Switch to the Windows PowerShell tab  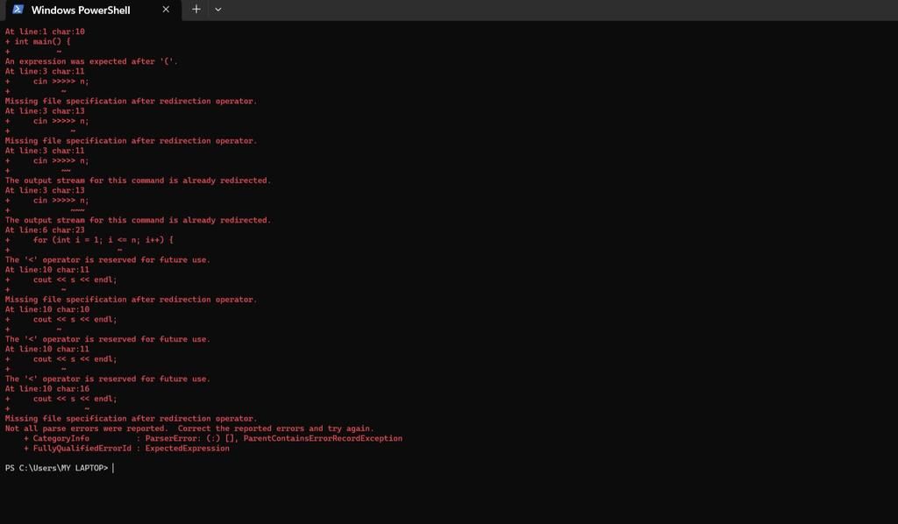pos(83,11)
